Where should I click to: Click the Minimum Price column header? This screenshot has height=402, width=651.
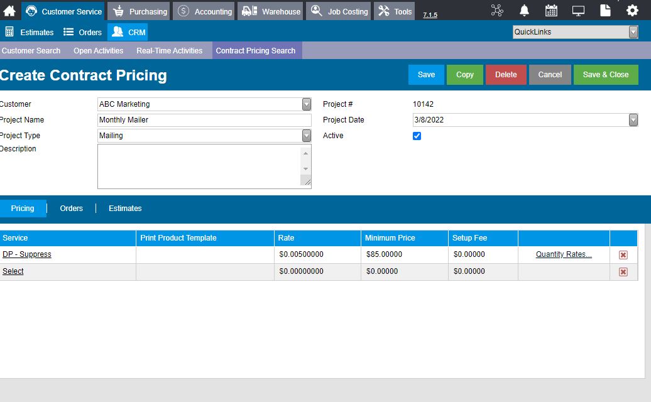[405, 238]
